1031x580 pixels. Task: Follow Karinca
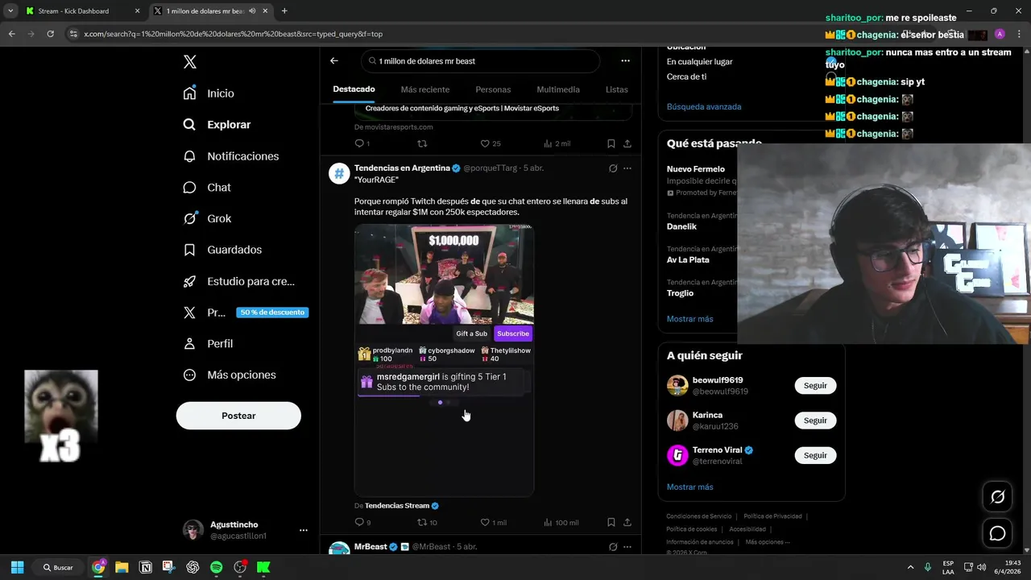point(815,420)
